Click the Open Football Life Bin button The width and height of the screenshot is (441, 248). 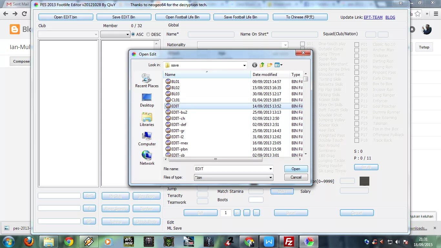coord(182,17)
